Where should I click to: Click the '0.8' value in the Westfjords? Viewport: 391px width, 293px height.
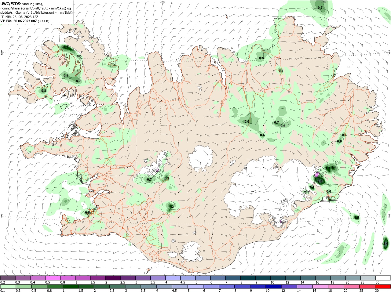coord(44,91)
